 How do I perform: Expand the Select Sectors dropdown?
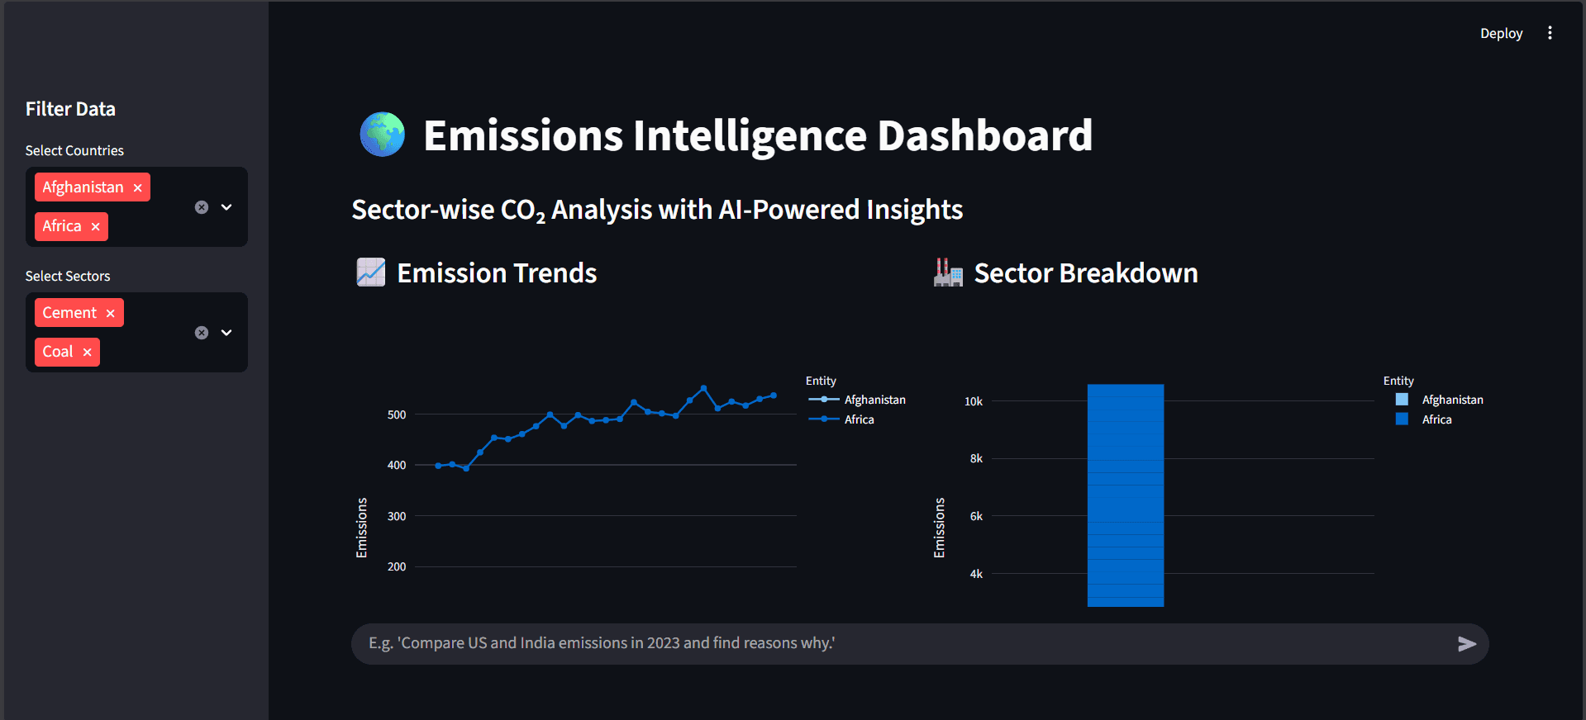click(x=226, y=332)
